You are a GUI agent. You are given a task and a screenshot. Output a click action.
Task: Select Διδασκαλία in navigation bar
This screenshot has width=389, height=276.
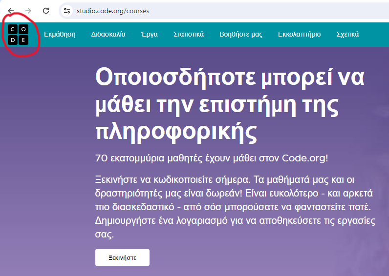click(108, 35)
